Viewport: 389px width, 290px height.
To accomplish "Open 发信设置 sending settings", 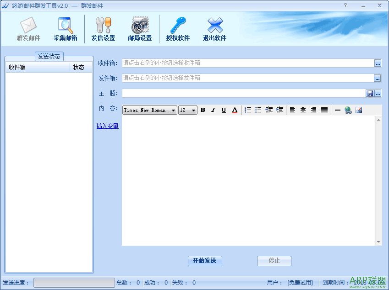I will (x=103, y=29).
